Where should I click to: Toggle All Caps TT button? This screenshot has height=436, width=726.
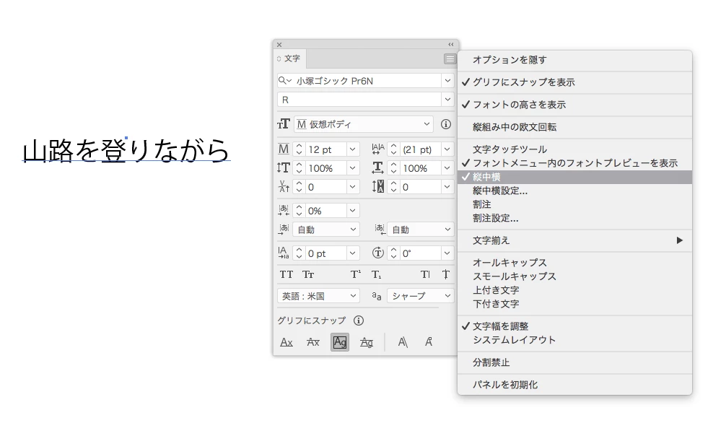(x=286, y=275)
